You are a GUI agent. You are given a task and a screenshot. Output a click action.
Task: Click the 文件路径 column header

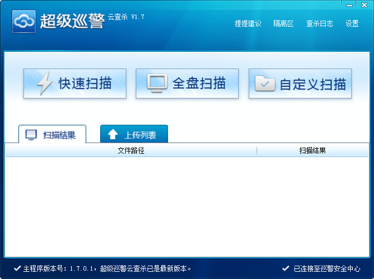[x=131, y=150]
